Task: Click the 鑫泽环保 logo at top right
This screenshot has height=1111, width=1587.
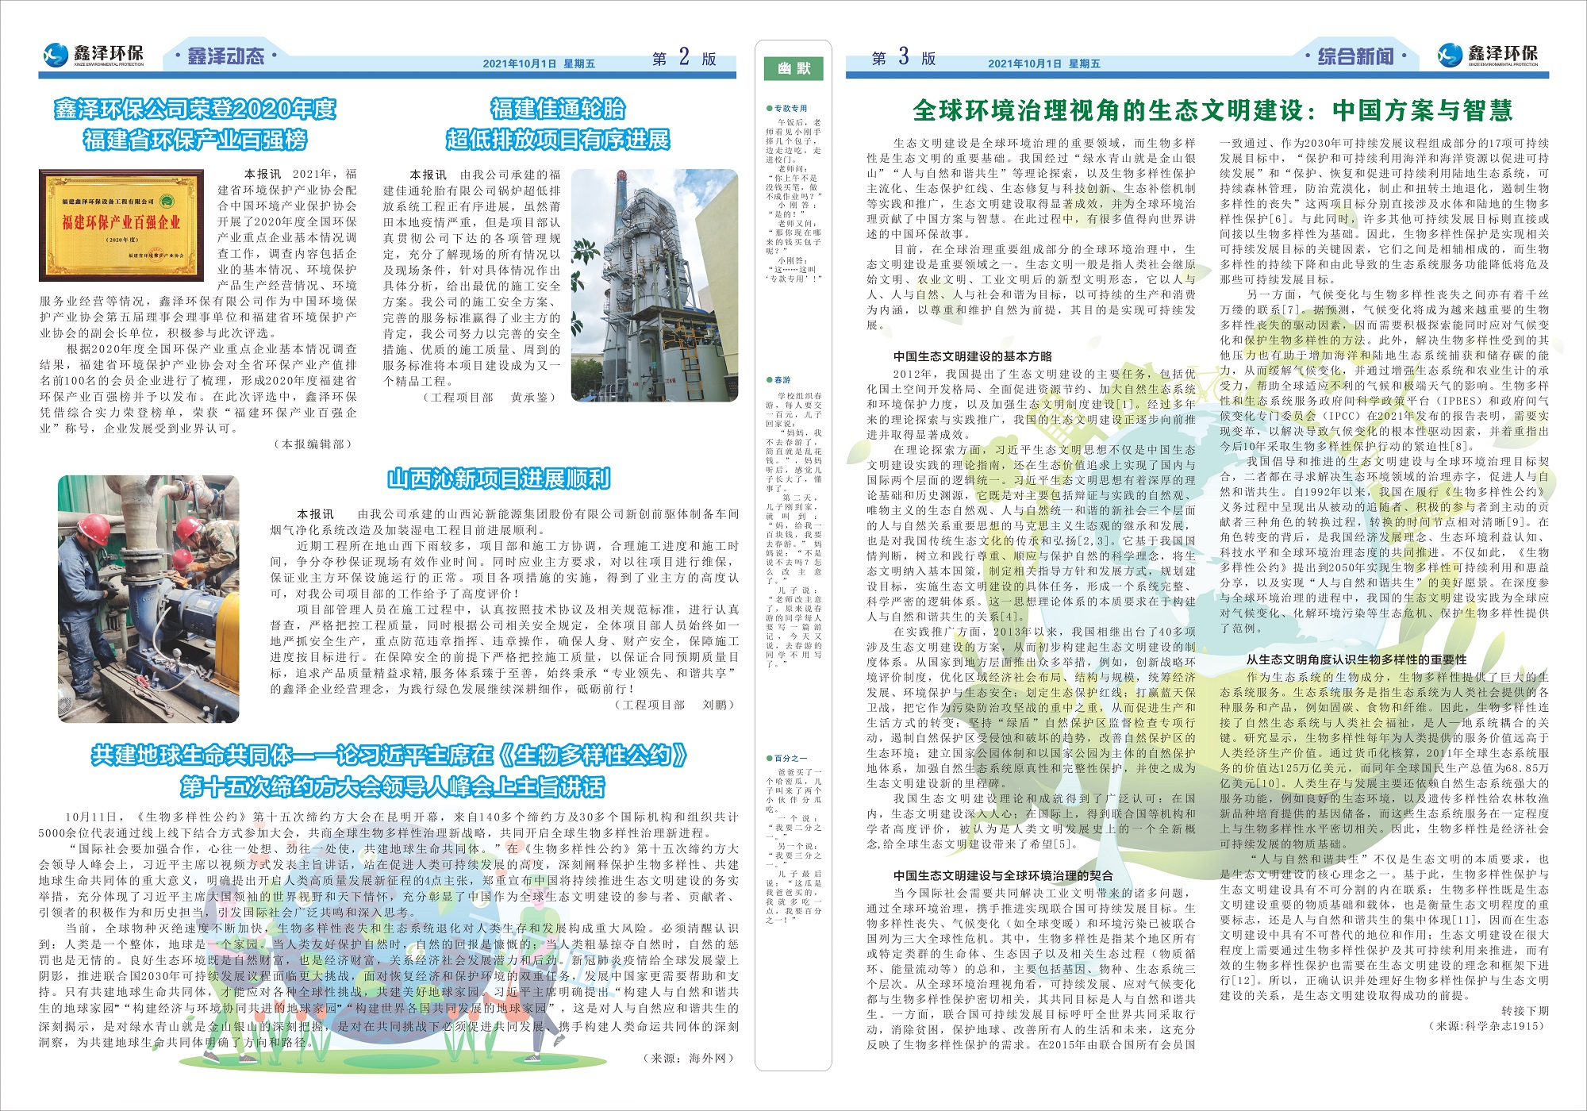Action: pos(1487,55)
